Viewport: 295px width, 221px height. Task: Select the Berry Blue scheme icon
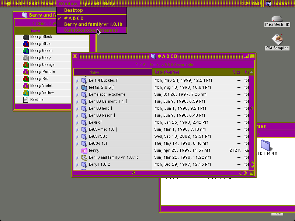25,44
